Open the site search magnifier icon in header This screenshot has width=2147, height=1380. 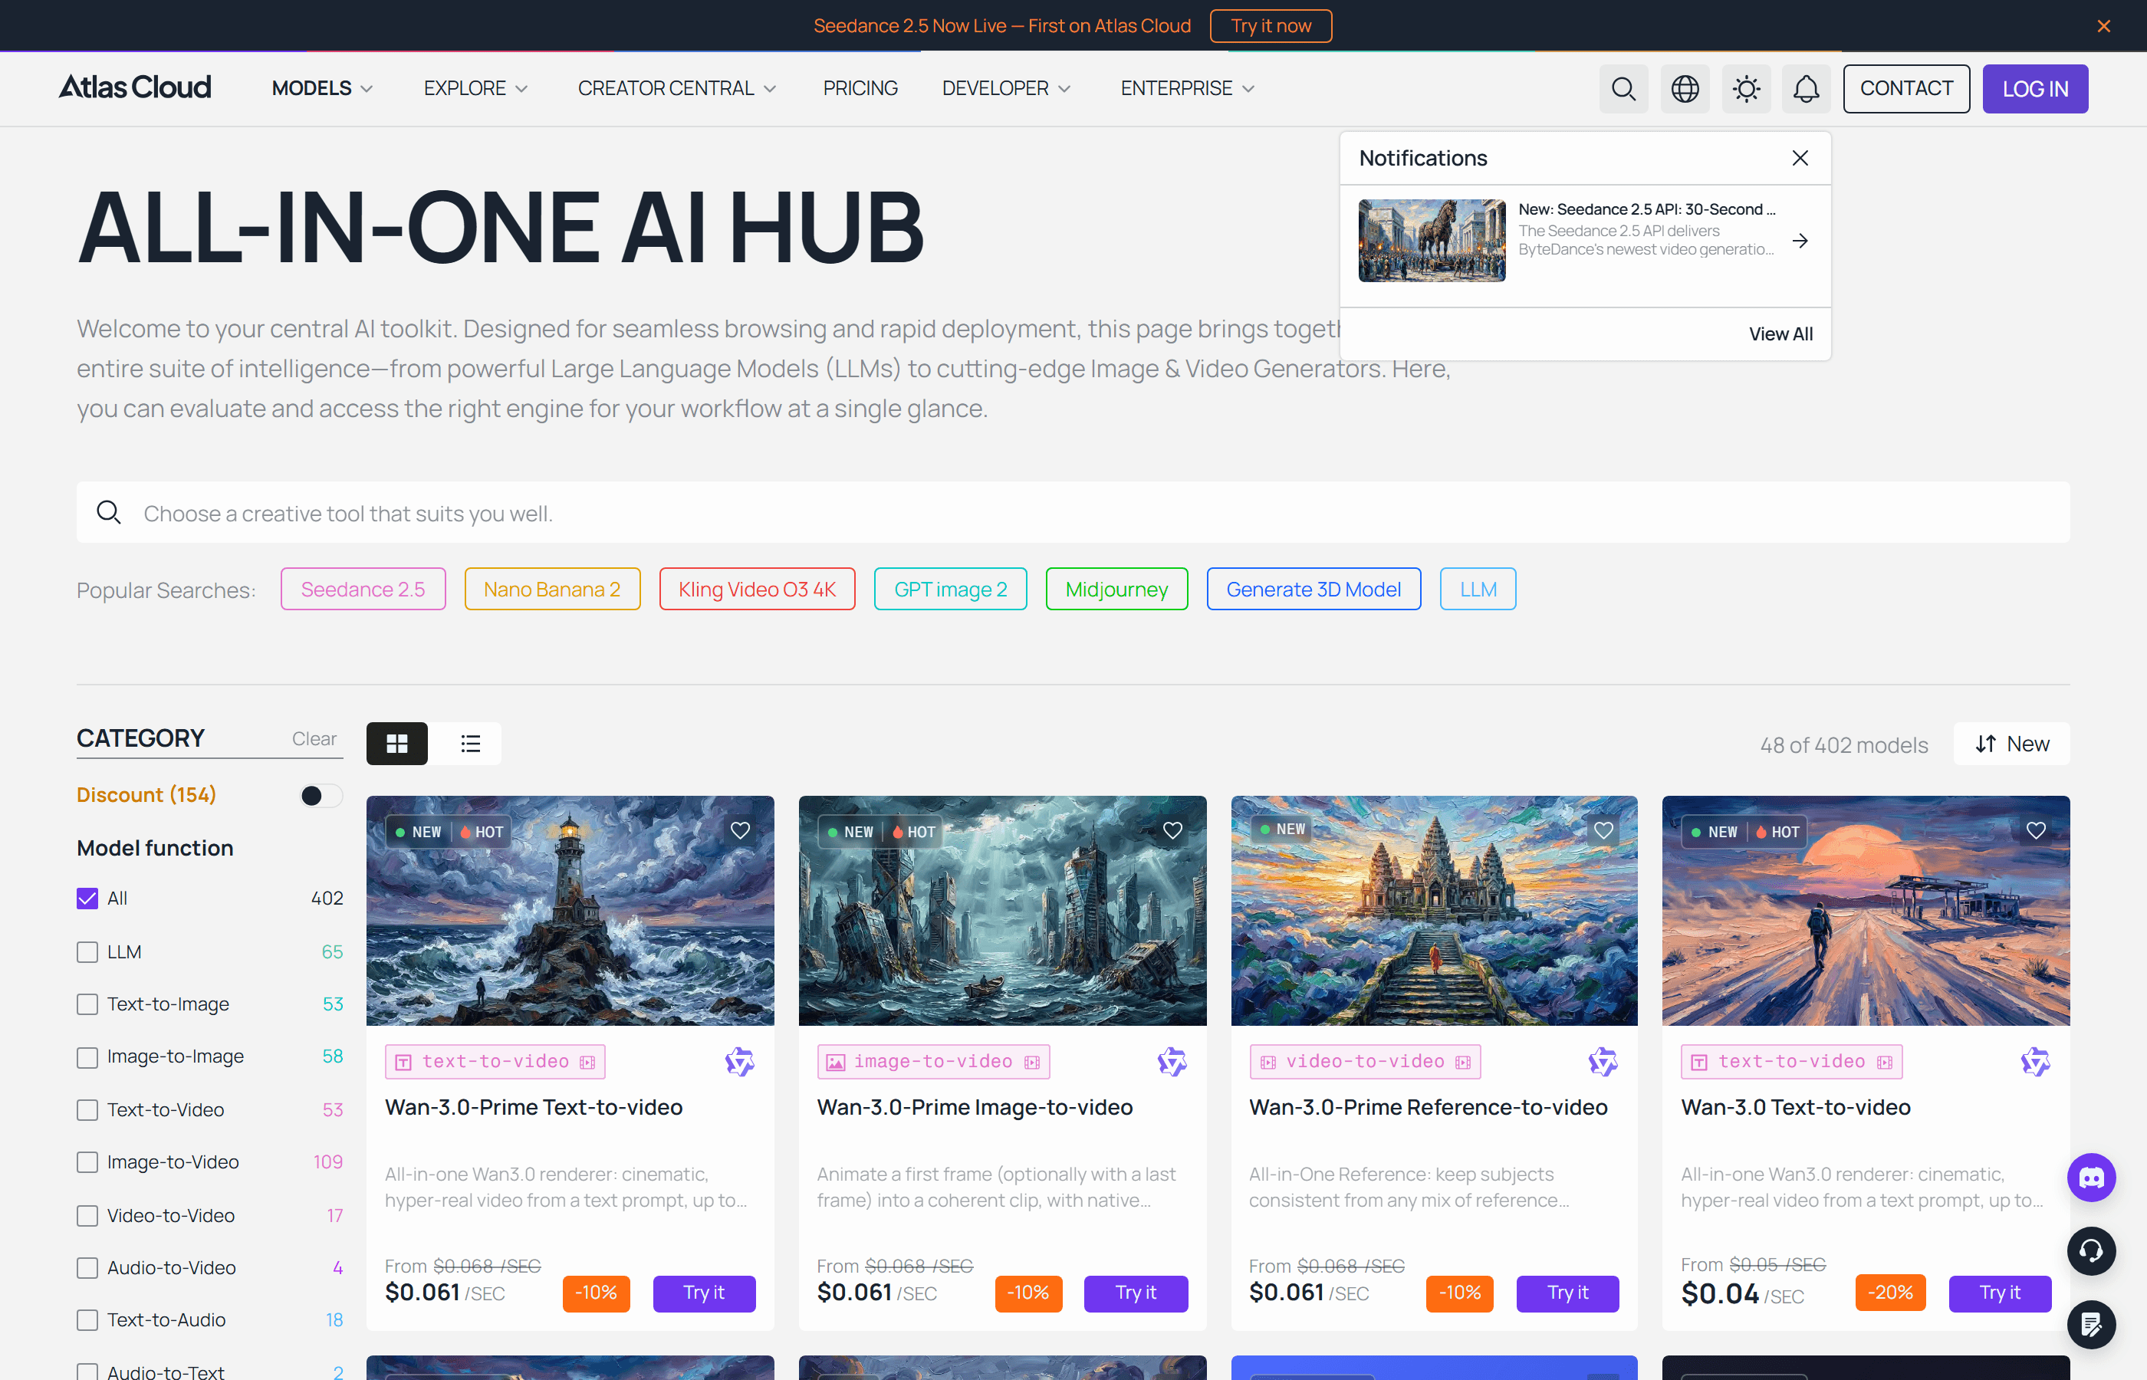click(x=1623, y=89)
